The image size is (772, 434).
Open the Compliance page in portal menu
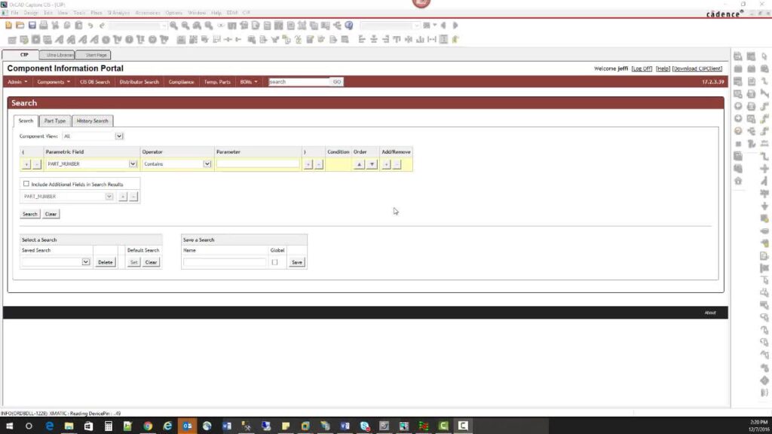pyautogui.click(x=181, y=82)
